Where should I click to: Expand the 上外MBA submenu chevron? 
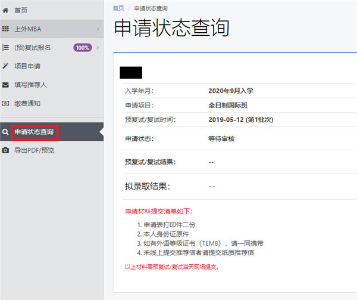97,29
